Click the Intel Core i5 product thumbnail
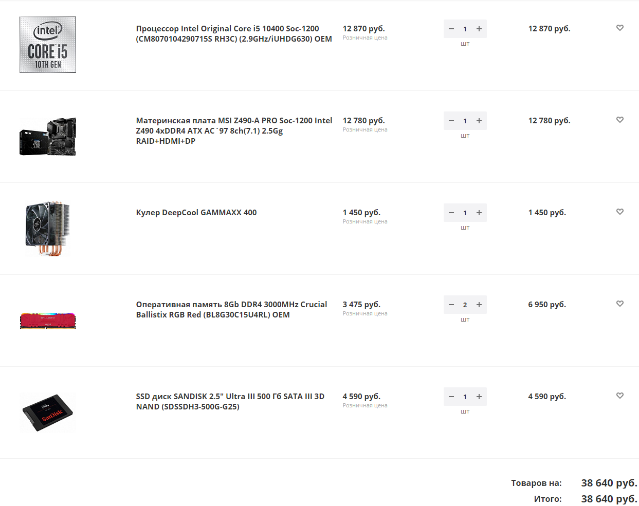 coord(48,45)
